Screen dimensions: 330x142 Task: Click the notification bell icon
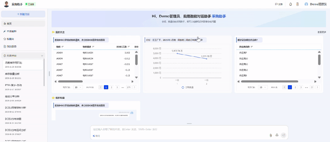(x=291, y=4)
